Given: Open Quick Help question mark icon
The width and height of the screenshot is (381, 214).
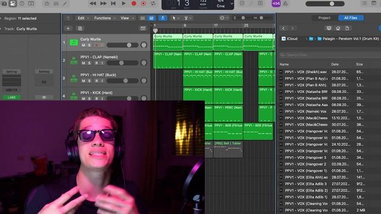Looking at the screenshot, I should tap(22, 4).
